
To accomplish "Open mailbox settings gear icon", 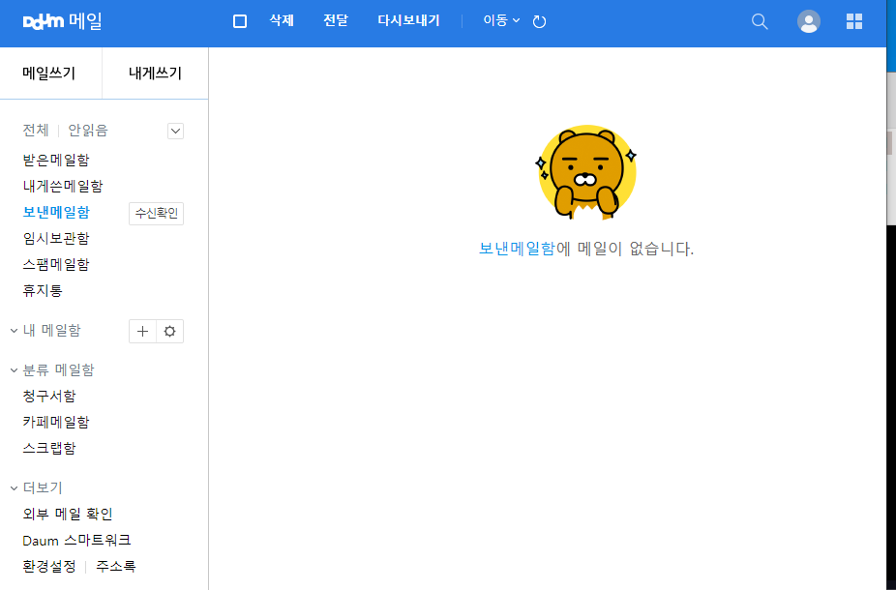I will [x=169, y=331].
